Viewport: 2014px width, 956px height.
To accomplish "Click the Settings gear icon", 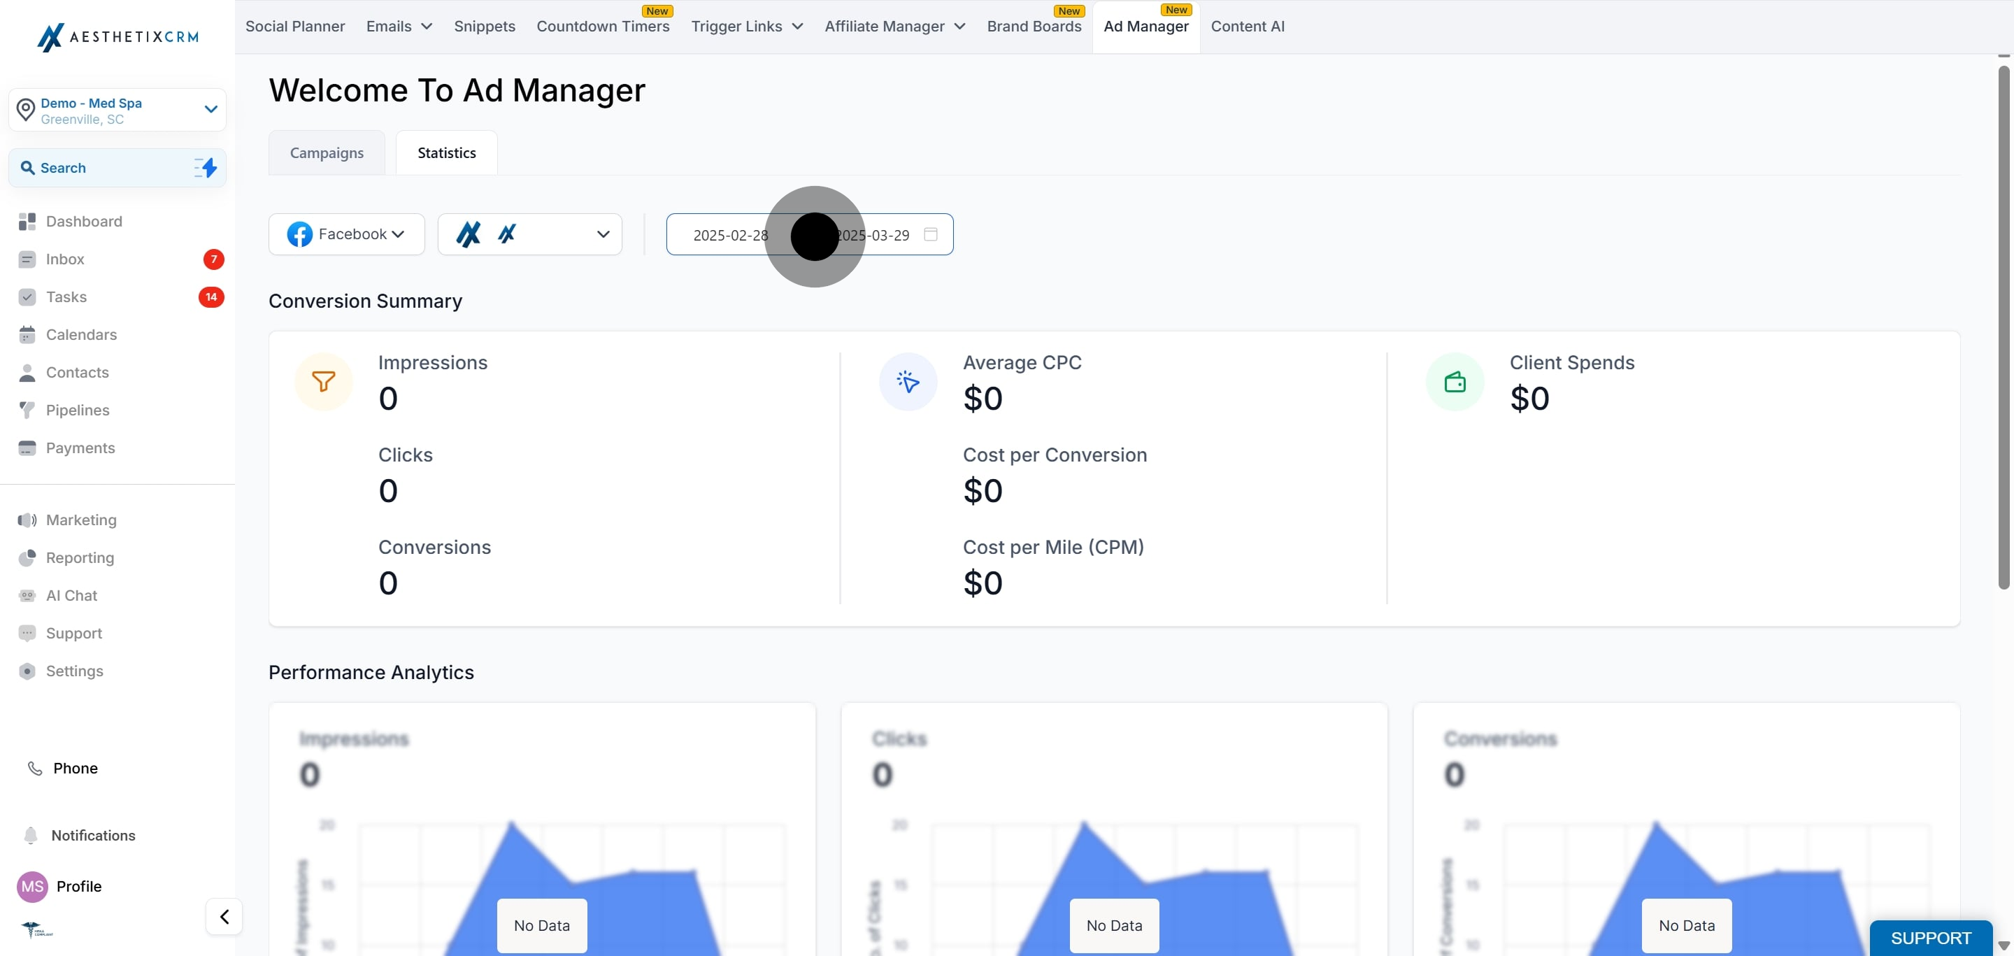I will [x=27, y=671].
